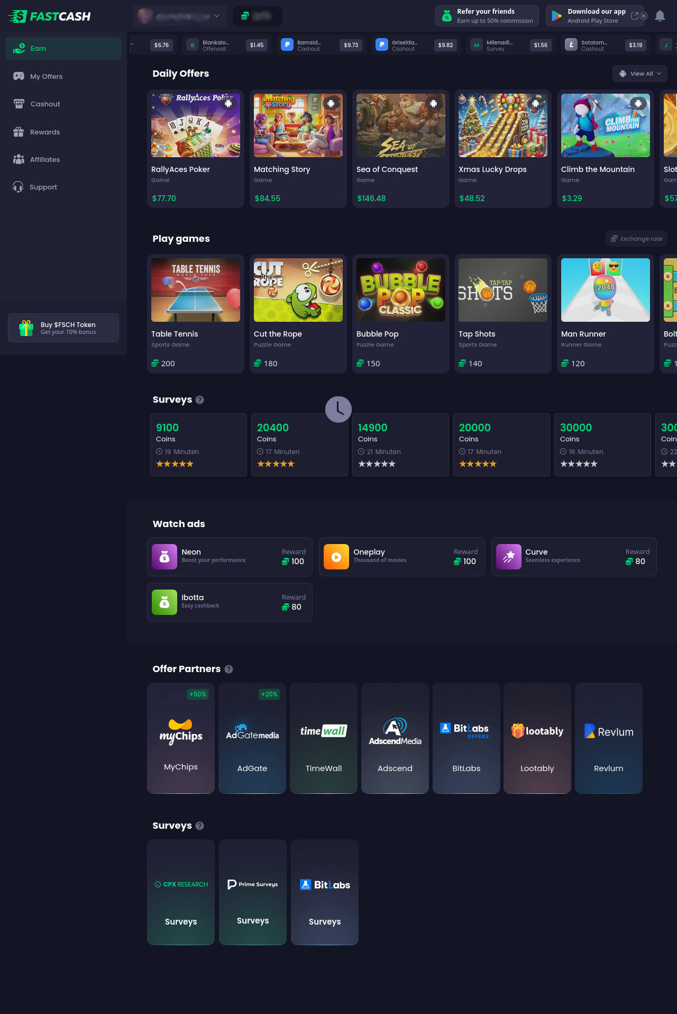Open the Revlum offer partner

tap(609, 738)
